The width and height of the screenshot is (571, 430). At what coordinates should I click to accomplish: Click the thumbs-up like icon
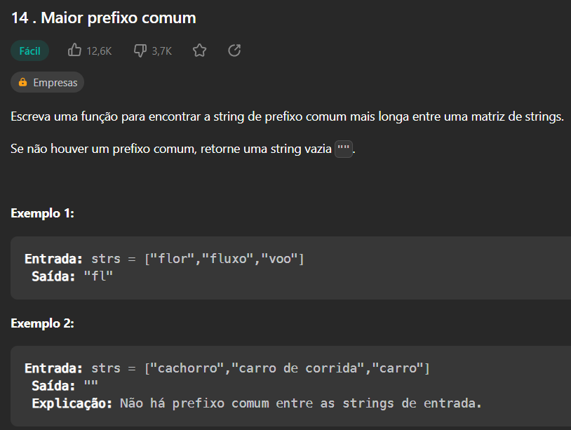(x=74, y=51)
